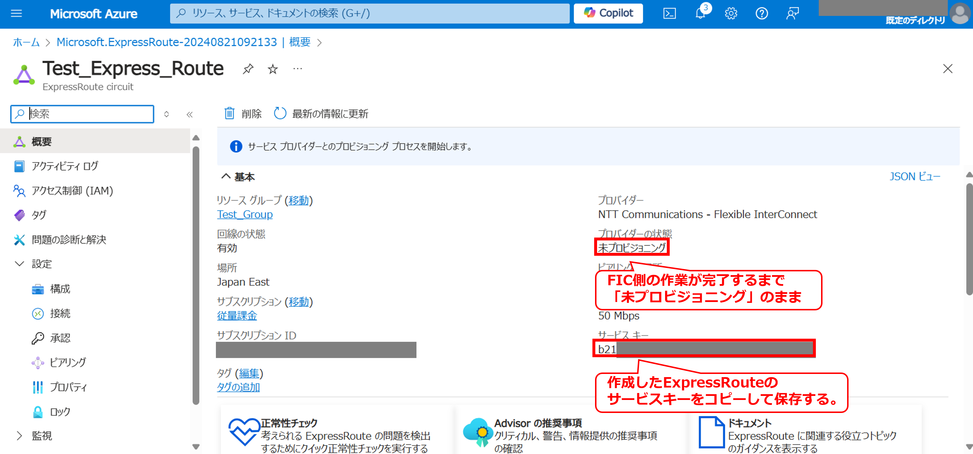Open the JSON ビュー link
Screen dimensions: 973x454
[915, 176]
